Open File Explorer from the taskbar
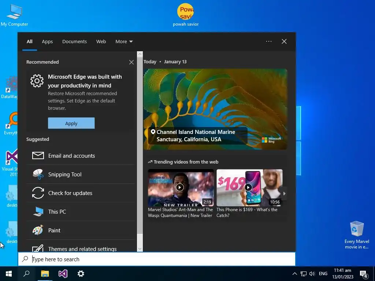 tap(45, 274)
